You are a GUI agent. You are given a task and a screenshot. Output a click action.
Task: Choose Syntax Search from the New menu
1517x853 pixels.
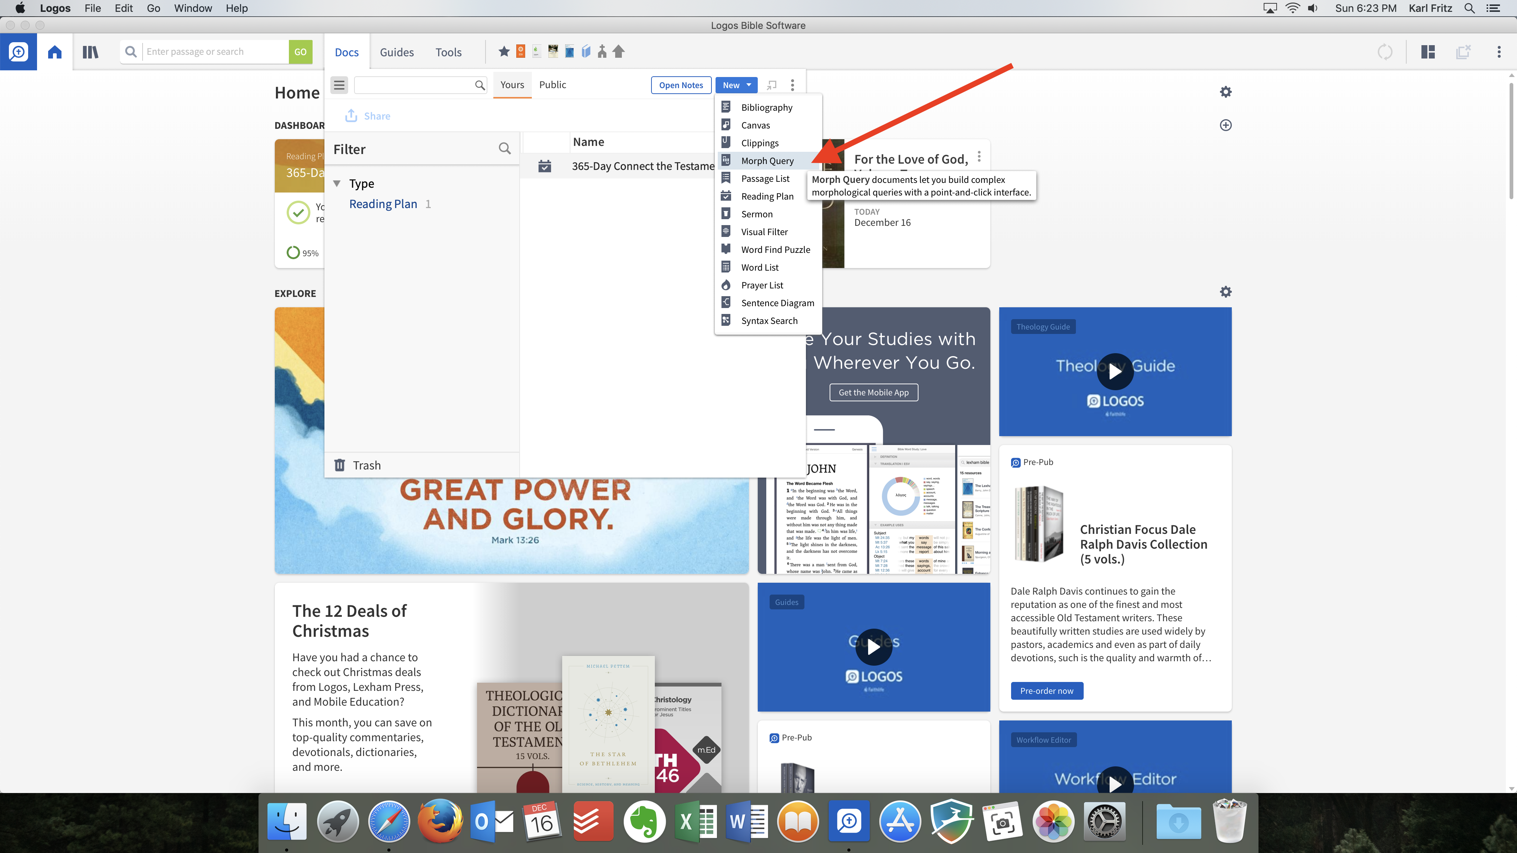[767, 321]
